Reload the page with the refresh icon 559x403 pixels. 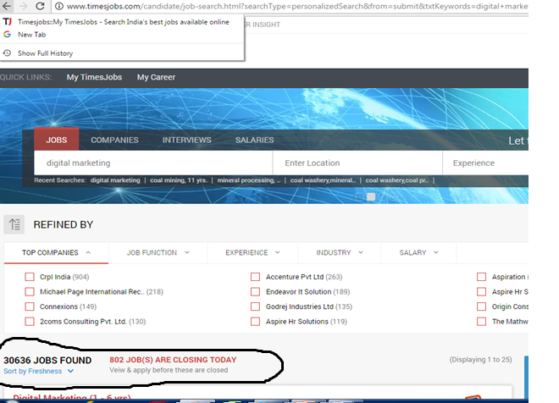point(40,6)
